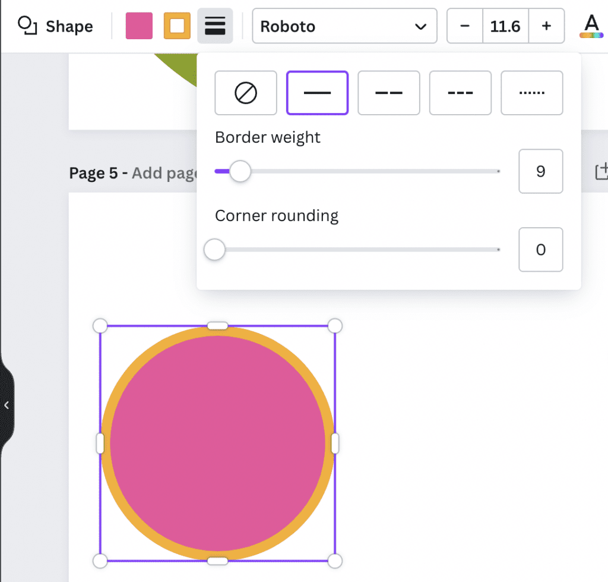The width and height of the screenshot is (608, 582).
Task: Click the right middle resize handle
Action: 335,443
